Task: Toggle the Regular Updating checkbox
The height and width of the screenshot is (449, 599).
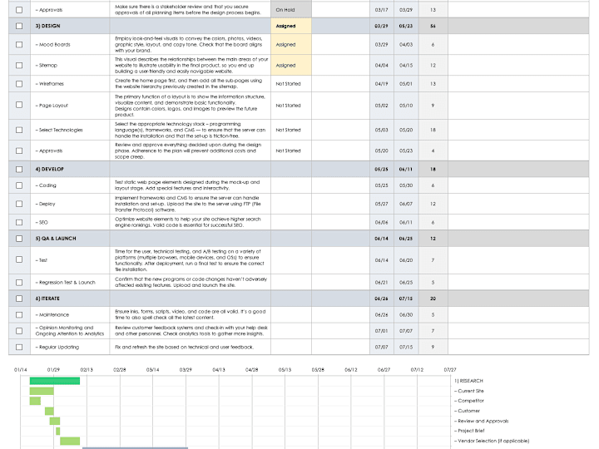Action: [19, 347]
